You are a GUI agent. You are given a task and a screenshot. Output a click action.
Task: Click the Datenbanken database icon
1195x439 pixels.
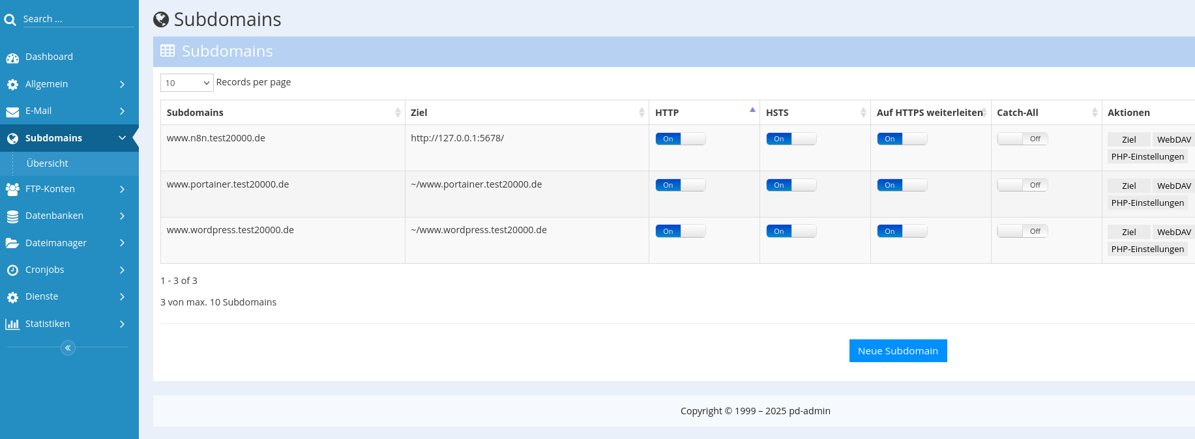(x=12, y=217)
